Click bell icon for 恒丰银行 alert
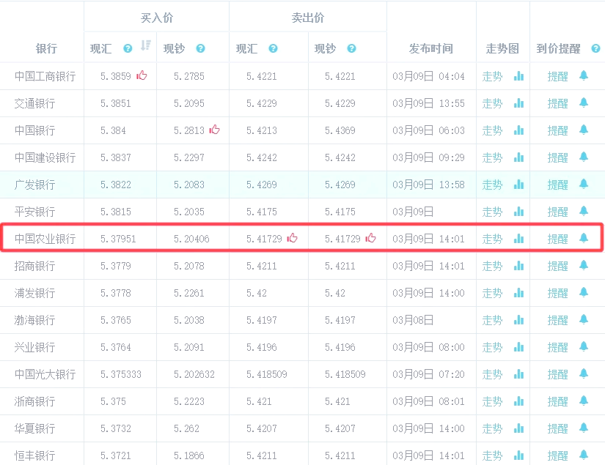605x465 pixels. pos(584,455)
